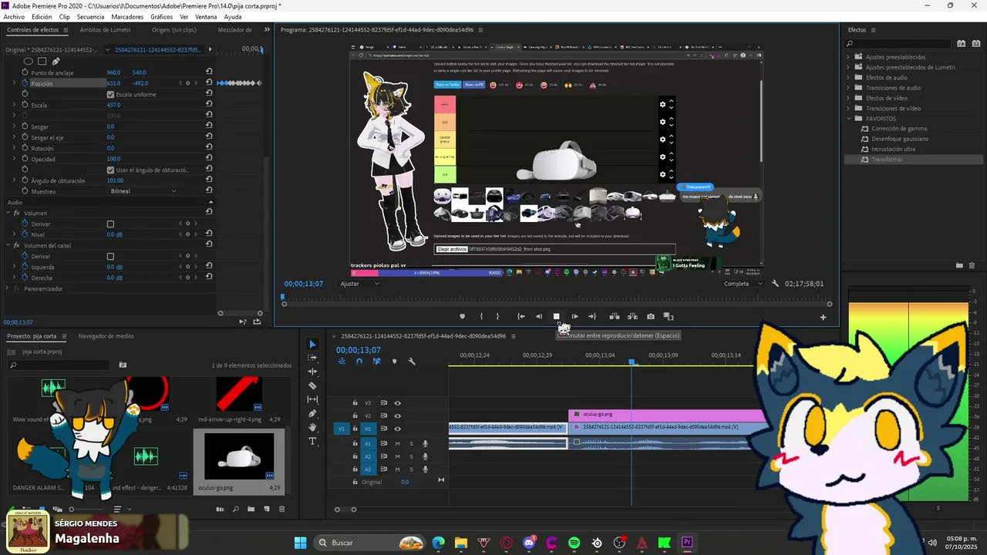Stop playback in Program monitor
Screen dimensions: 987x555
click(556, 316)
